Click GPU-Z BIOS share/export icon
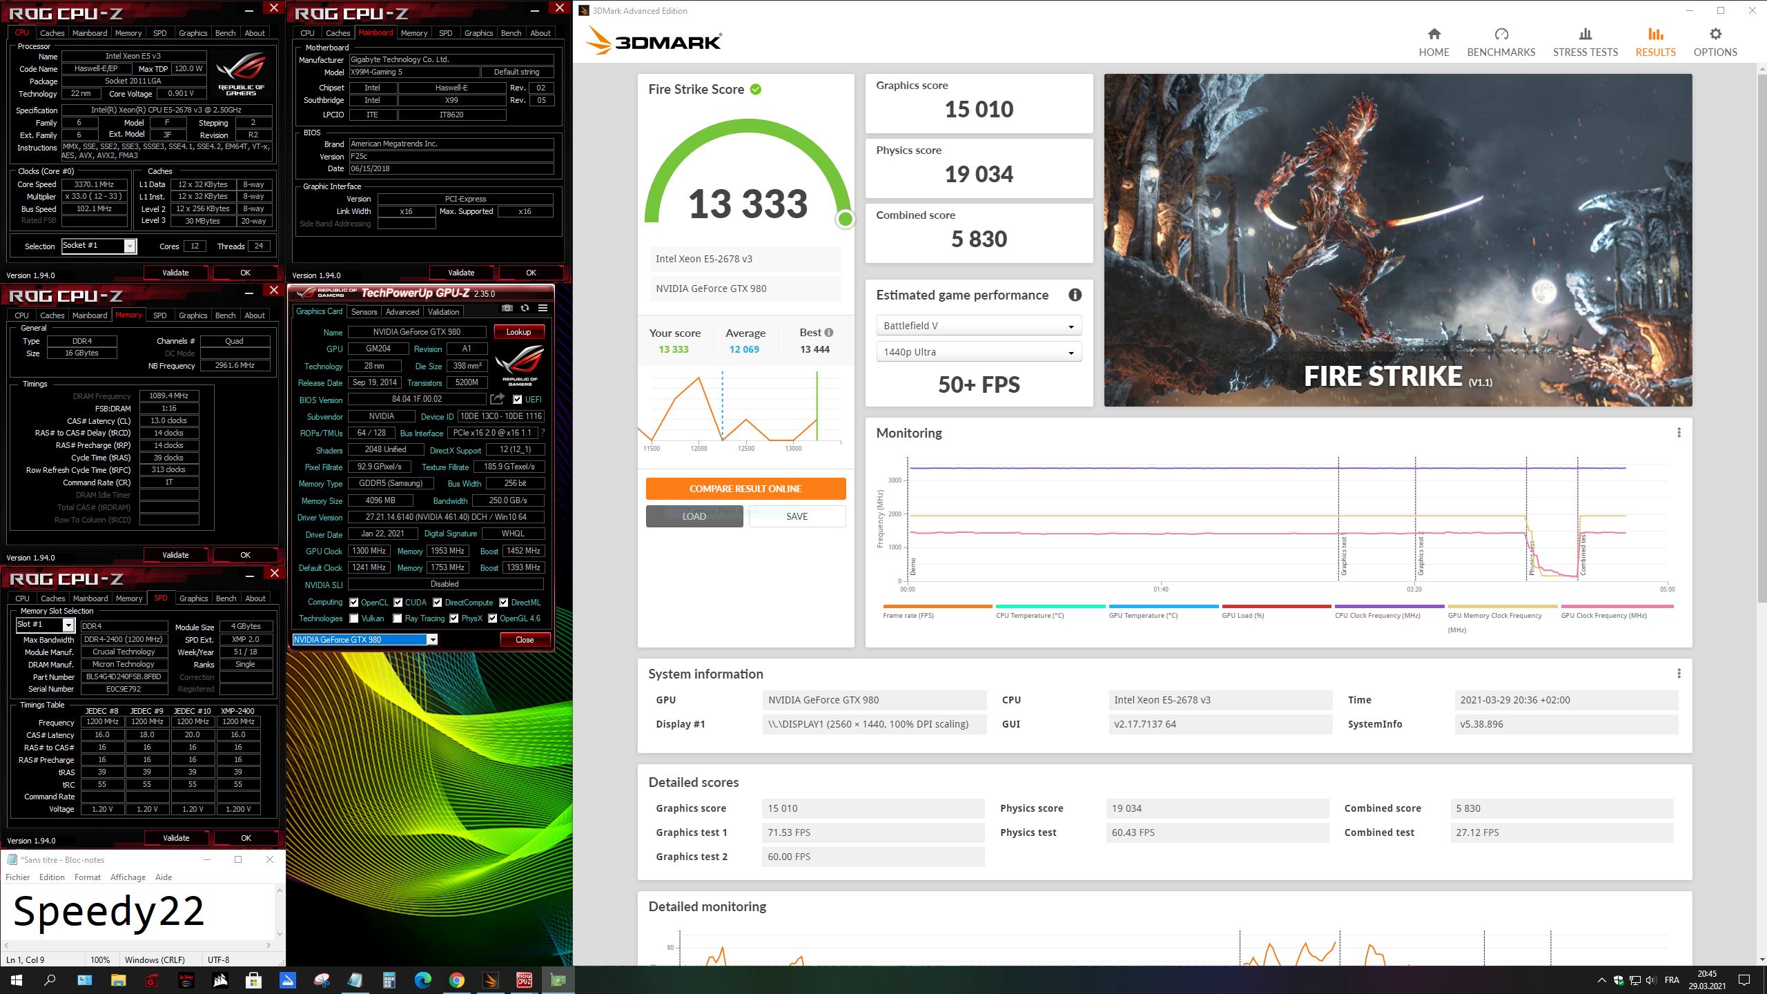 click(497, 399)
